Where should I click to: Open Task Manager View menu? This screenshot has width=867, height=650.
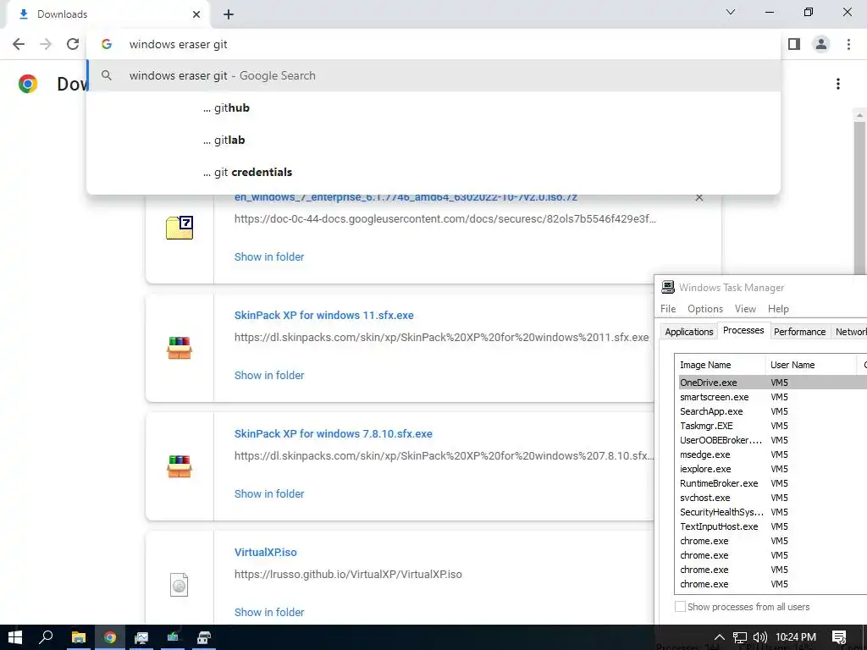click(745, 309)
